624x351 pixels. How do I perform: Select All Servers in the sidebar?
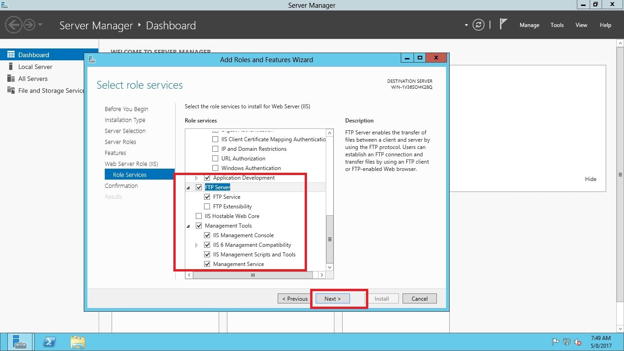tap(33, 79)
